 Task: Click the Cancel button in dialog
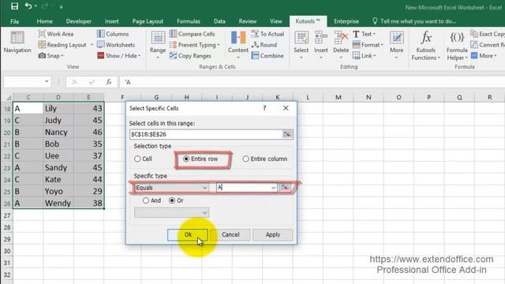click(230, 234)
